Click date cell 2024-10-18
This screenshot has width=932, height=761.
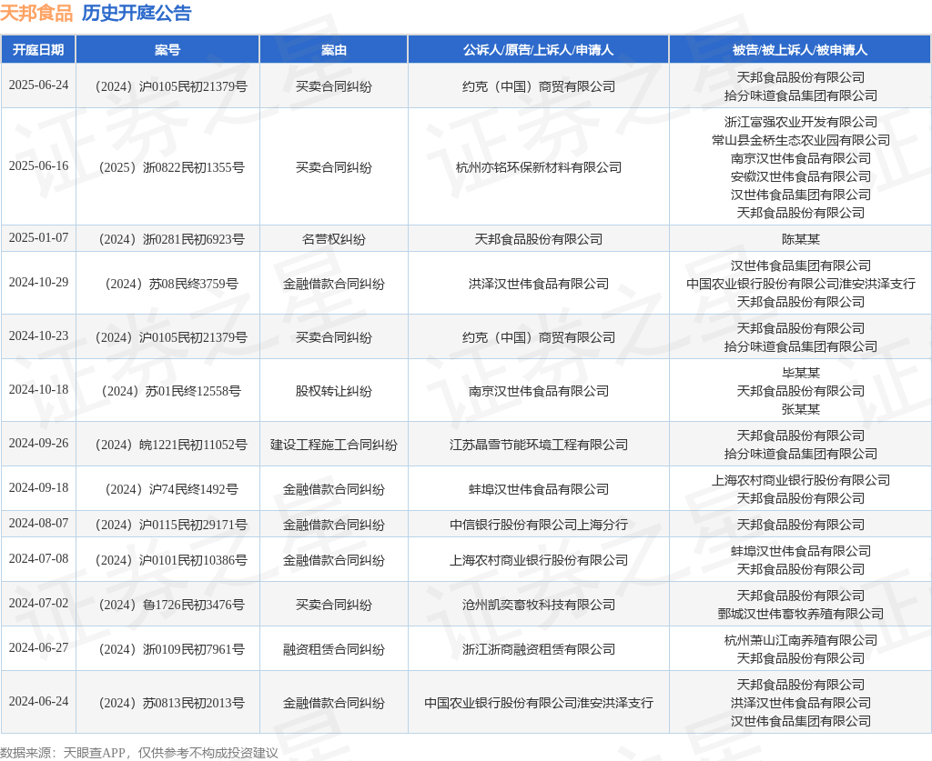click(38, 389)
